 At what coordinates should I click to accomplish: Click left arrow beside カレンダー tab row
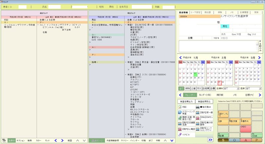pyautogui.click(x=180, y=95)
